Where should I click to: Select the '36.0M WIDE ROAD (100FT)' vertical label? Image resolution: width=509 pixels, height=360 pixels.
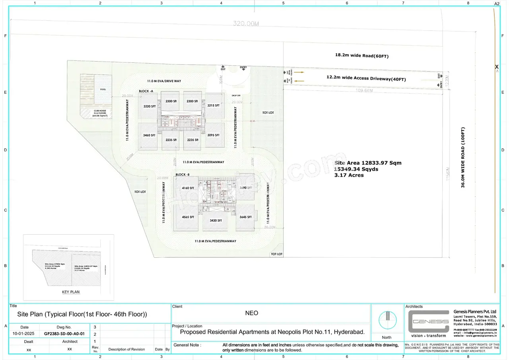point(463,157)
